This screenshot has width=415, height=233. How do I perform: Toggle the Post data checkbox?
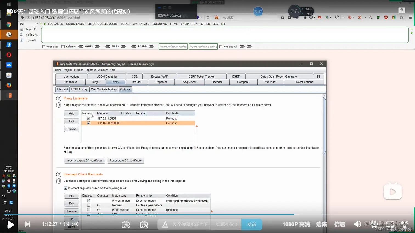coord(44,47)
